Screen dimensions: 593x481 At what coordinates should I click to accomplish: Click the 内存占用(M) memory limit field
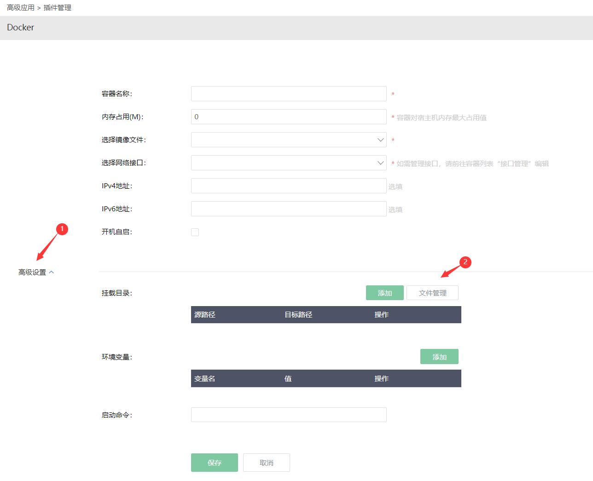coord(288,116)
